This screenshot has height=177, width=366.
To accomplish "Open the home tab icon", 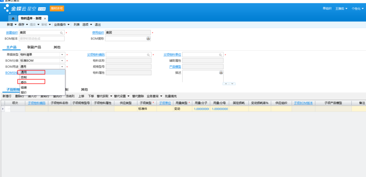I will [x=13, y=19].
